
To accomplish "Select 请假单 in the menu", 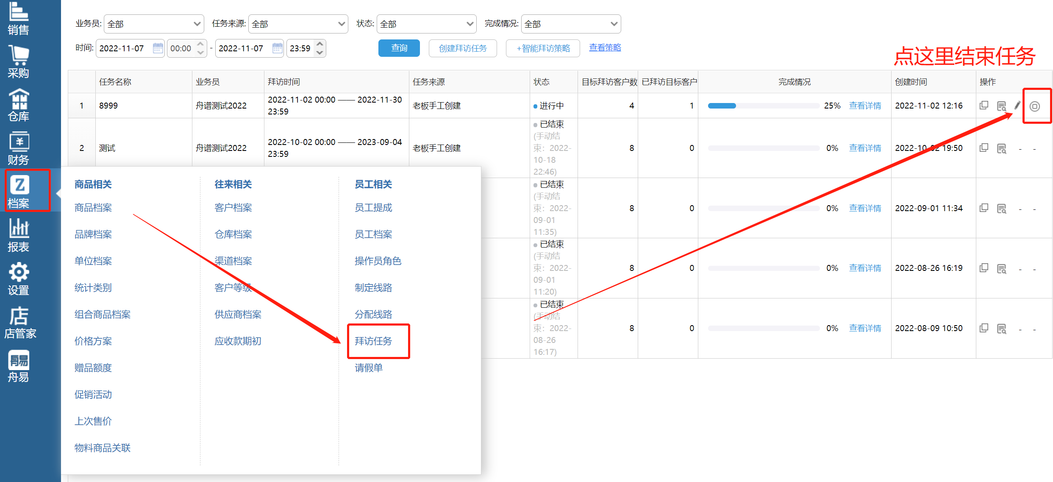I will click(x=369, y=368).
